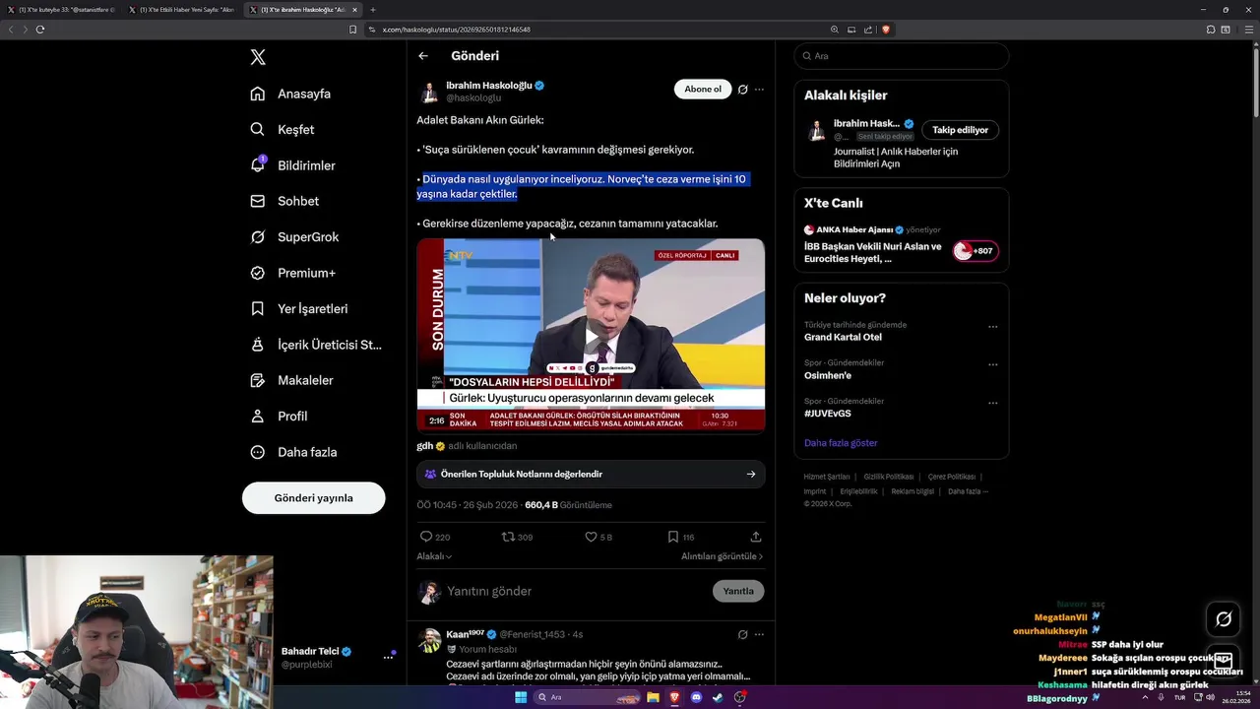Click the Takip ediliyor button
1260x709 pixels.
pos(960,130)
